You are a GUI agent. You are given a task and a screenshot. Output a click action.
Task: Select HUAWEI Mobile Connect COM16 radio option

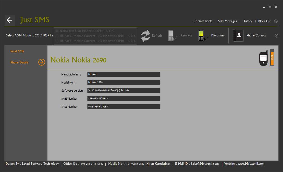[57, 41]
